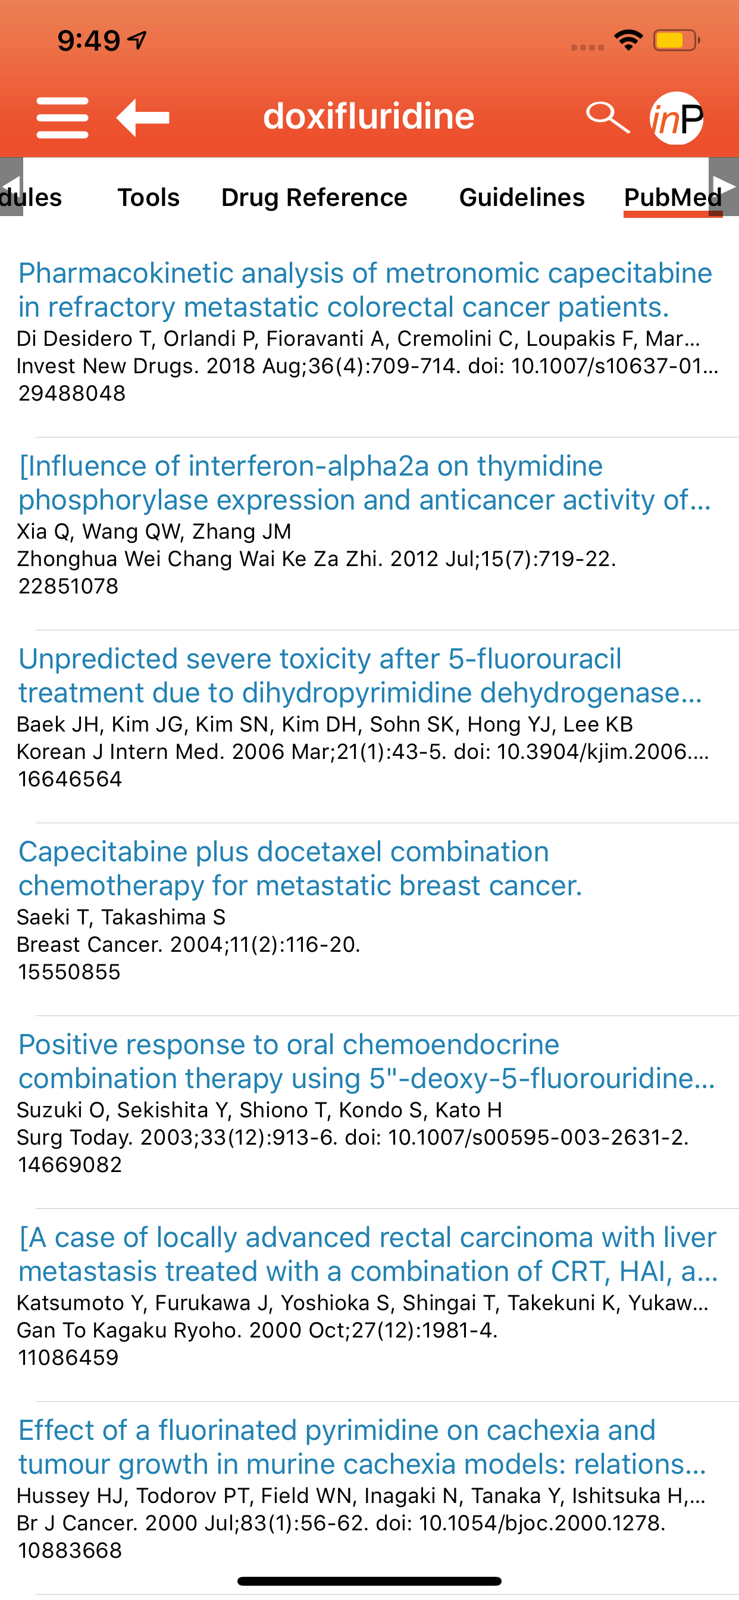
Task: Open the hamburger menu
Action: pos(62,117)
